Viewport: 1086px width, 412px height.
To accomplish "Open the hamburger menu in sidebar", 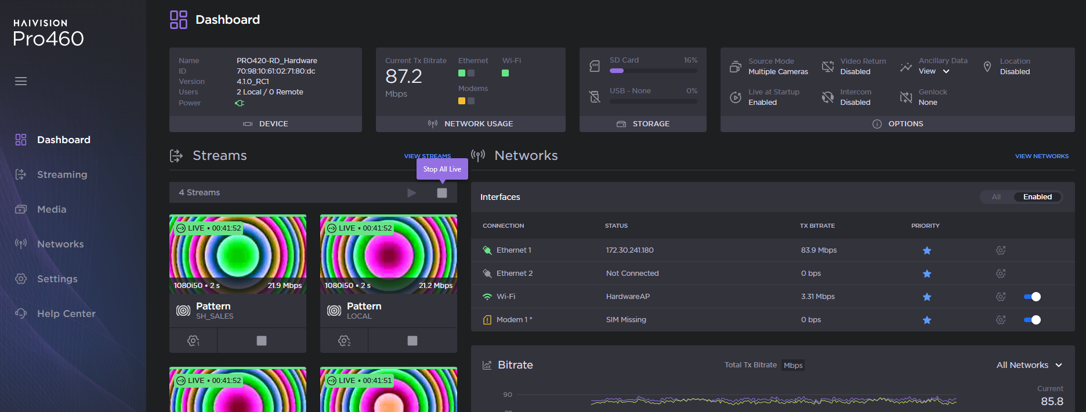I will [x=21, y=81].
